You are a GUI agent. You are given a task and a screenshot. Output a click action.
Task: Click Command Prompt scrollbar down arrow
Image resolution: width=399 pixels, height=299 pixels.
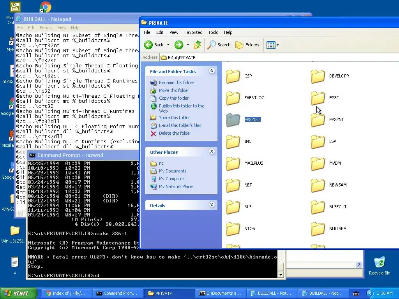coord(281,274)
